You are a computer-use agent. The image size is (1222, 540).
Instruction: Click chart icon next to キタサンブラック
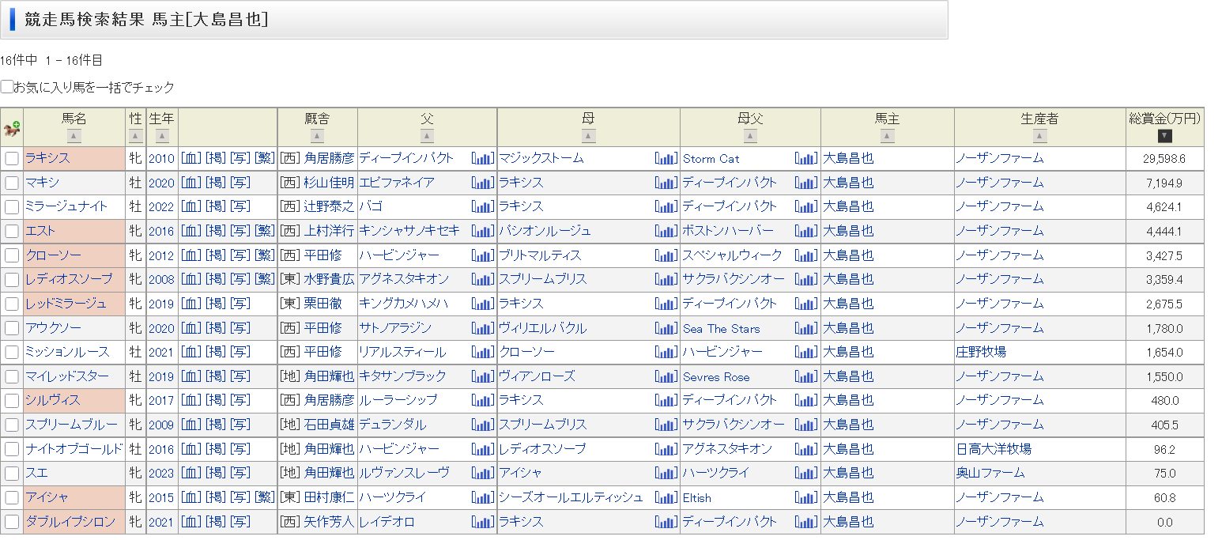(482, 376)
